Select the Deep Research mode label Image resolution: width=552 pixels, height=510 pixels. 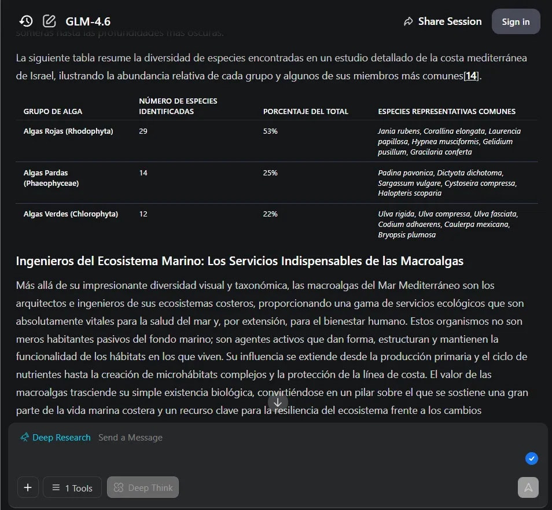tap(61, 437)
